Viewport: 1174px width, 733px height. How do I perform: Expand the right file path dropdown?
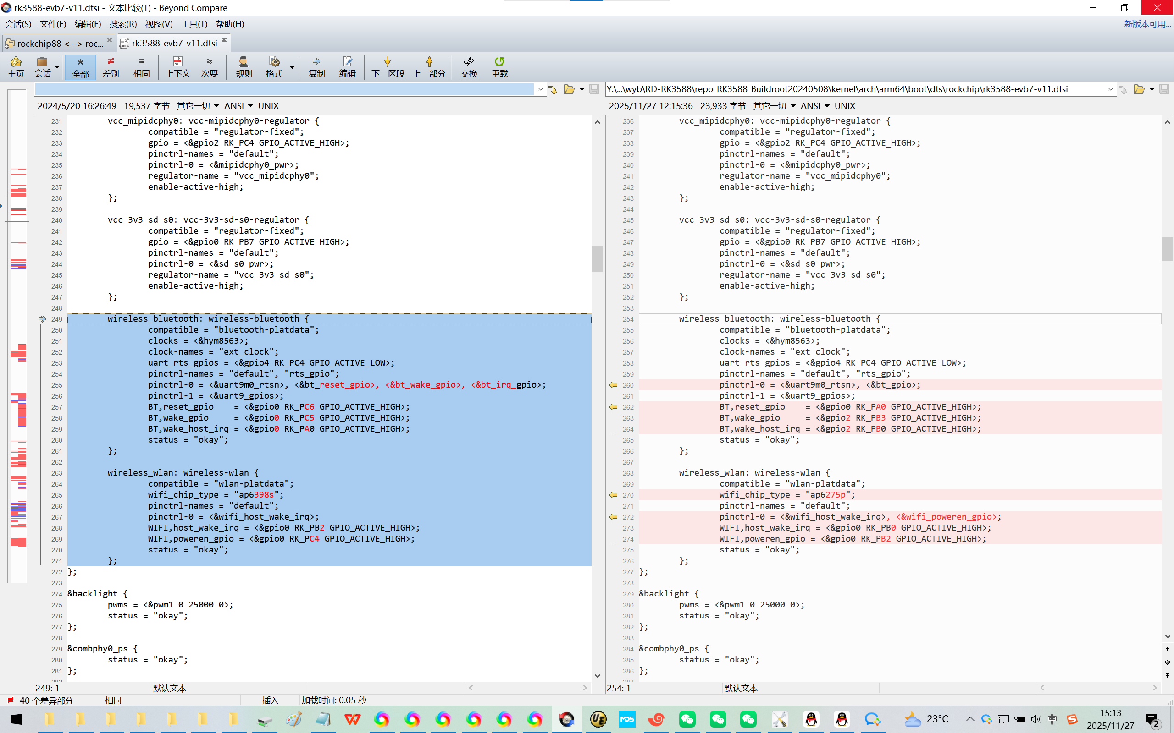tap(1110, 89)
